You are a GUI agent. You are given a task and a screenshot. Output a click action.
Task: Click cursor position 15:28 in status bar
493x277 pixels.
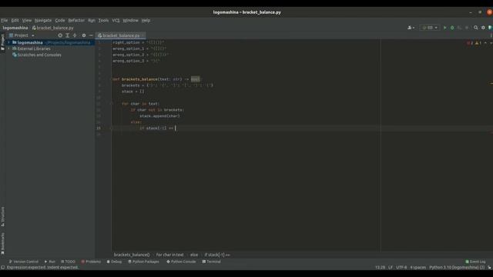(x=380, y=268)
